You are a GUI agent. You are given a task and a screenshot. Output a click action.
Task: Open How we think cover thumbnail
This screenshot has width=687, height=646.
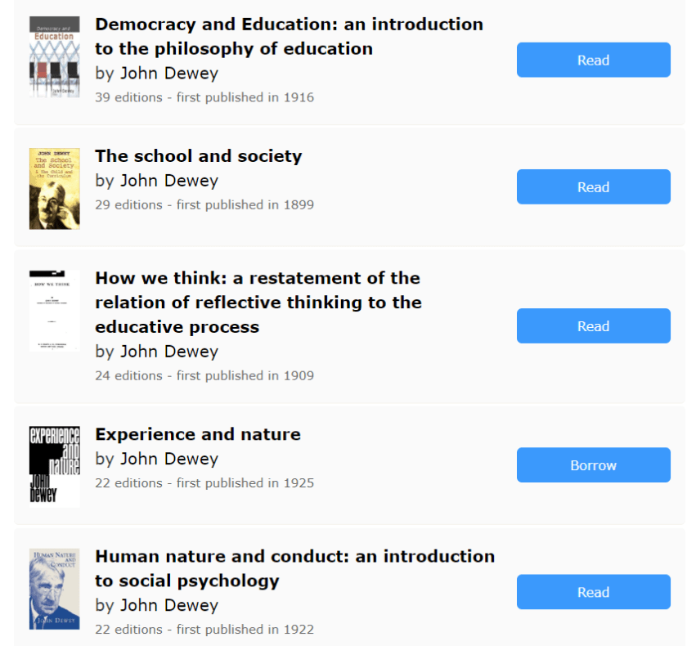(54, 310)
